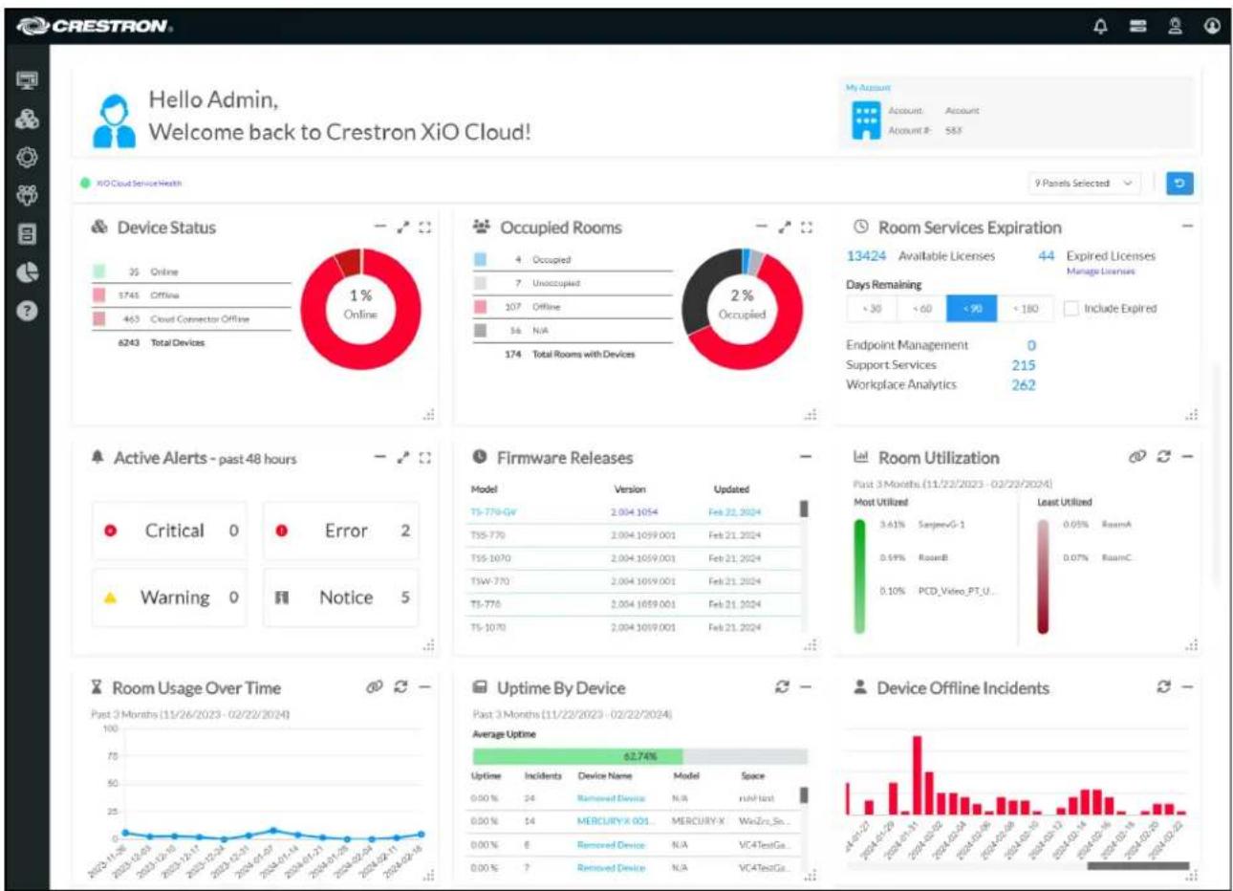Screen dimensions: 1233x891
Task: Click the Device Offline Incidents horizontal scrollbar
Action: coord(1137,866)
